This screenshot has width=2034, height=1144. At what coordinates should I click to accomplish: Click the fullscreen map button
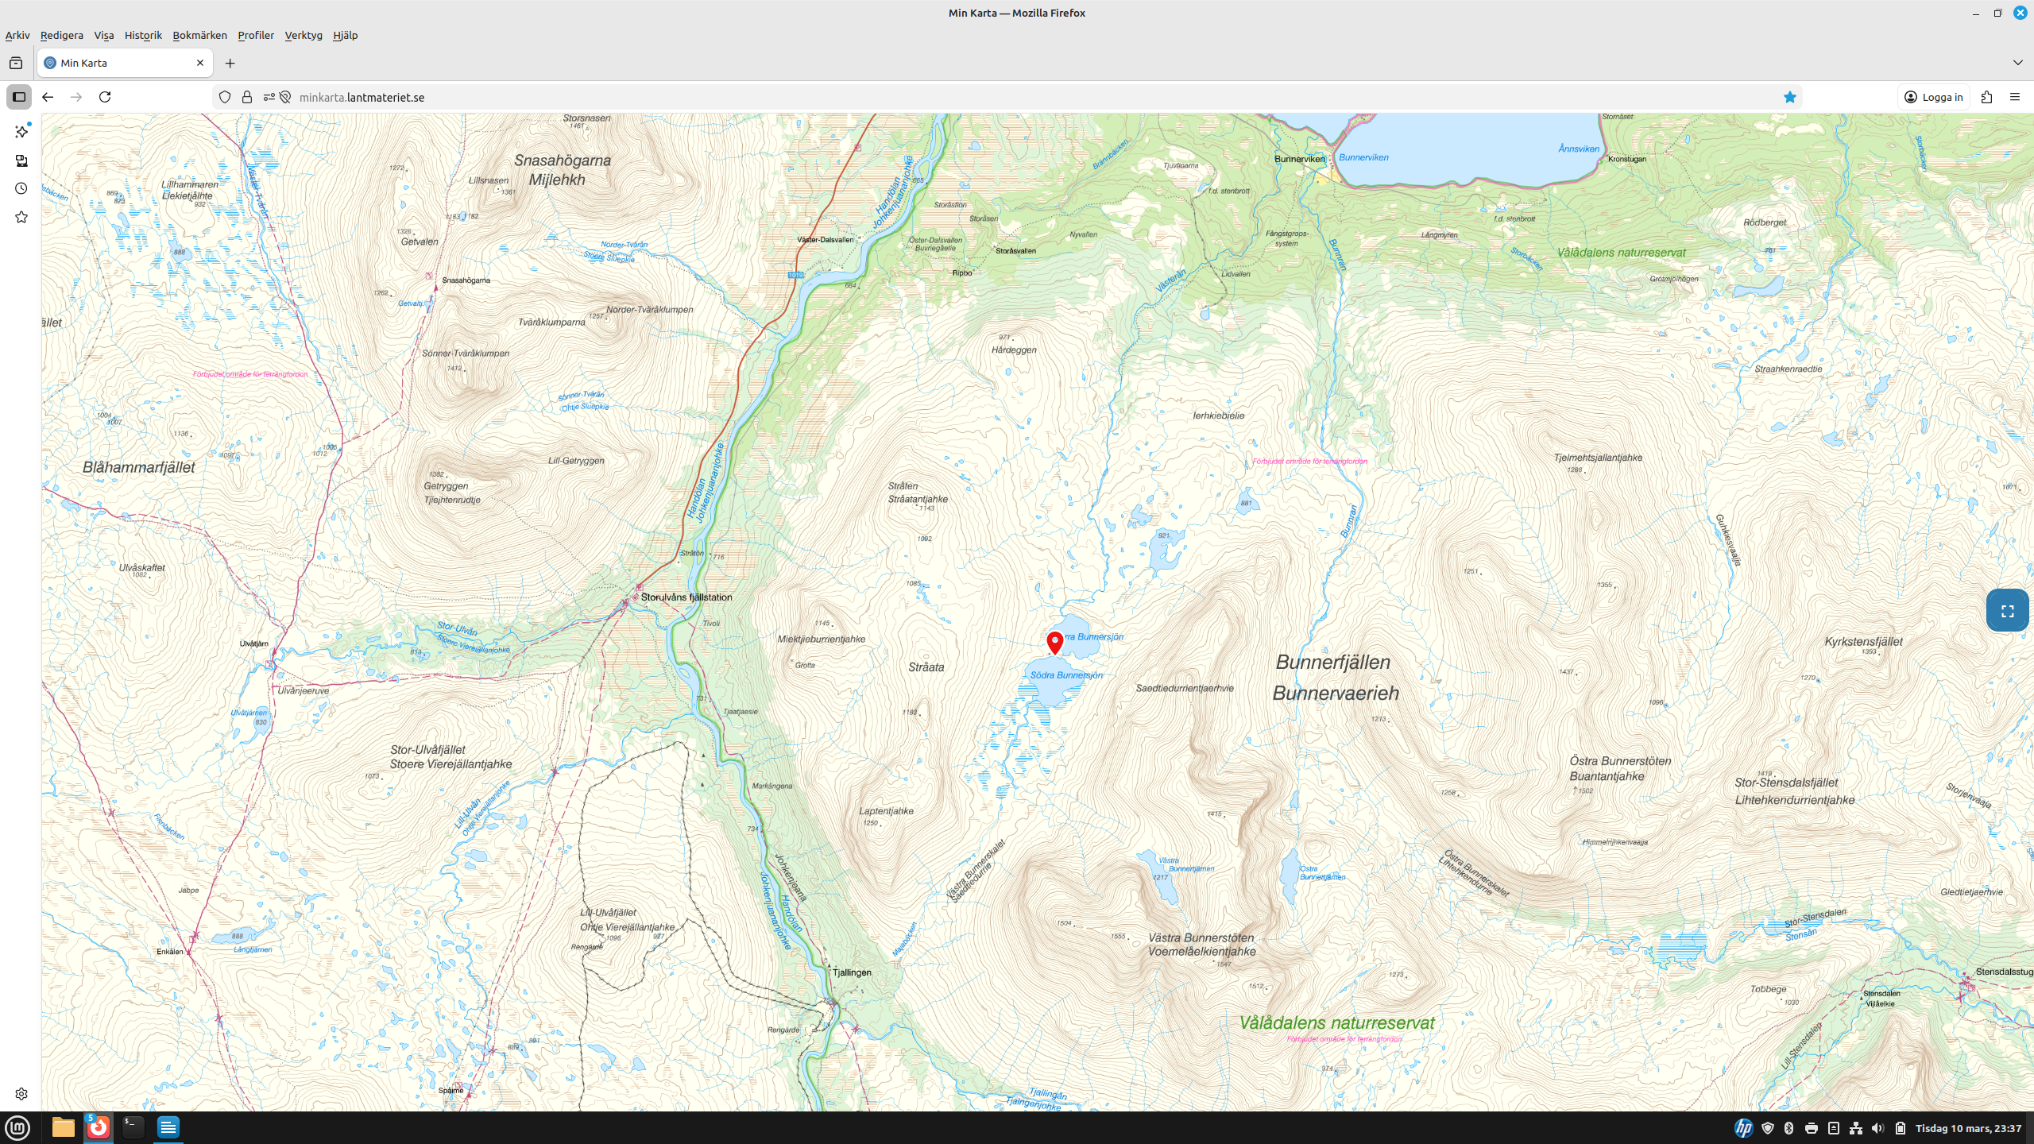pyautogui.click(x=2007, y=611)
